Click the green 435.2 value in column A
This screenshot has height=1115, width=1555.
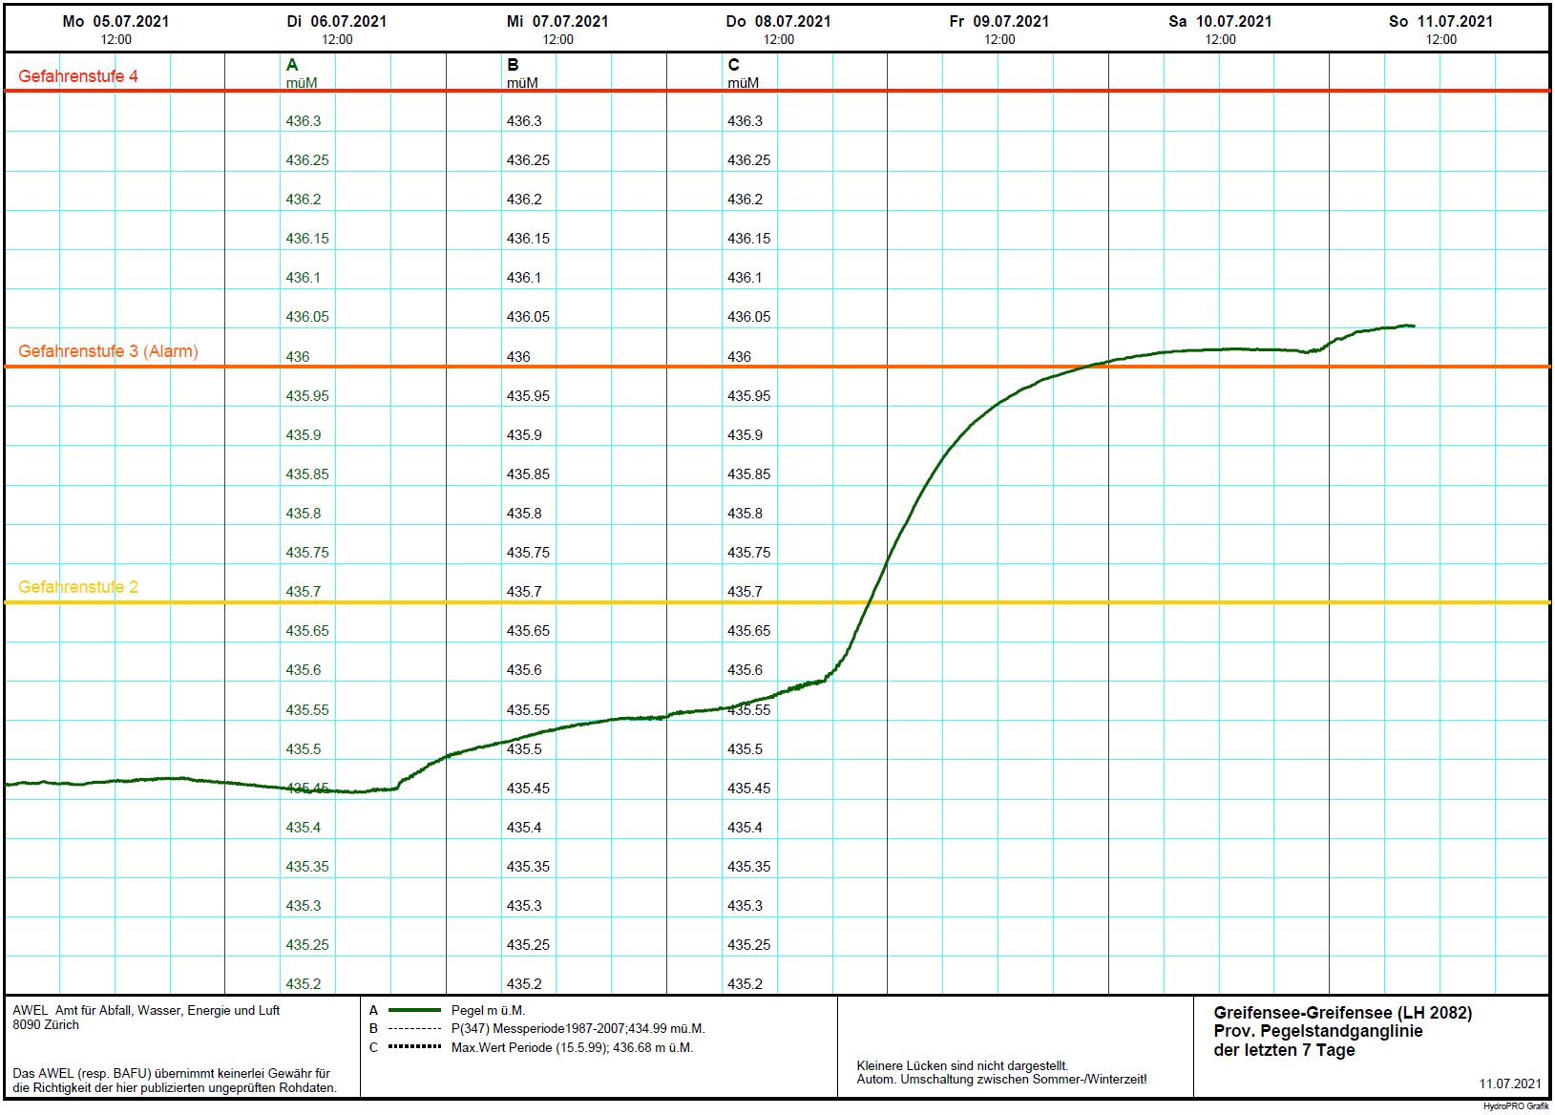[304, 984]
